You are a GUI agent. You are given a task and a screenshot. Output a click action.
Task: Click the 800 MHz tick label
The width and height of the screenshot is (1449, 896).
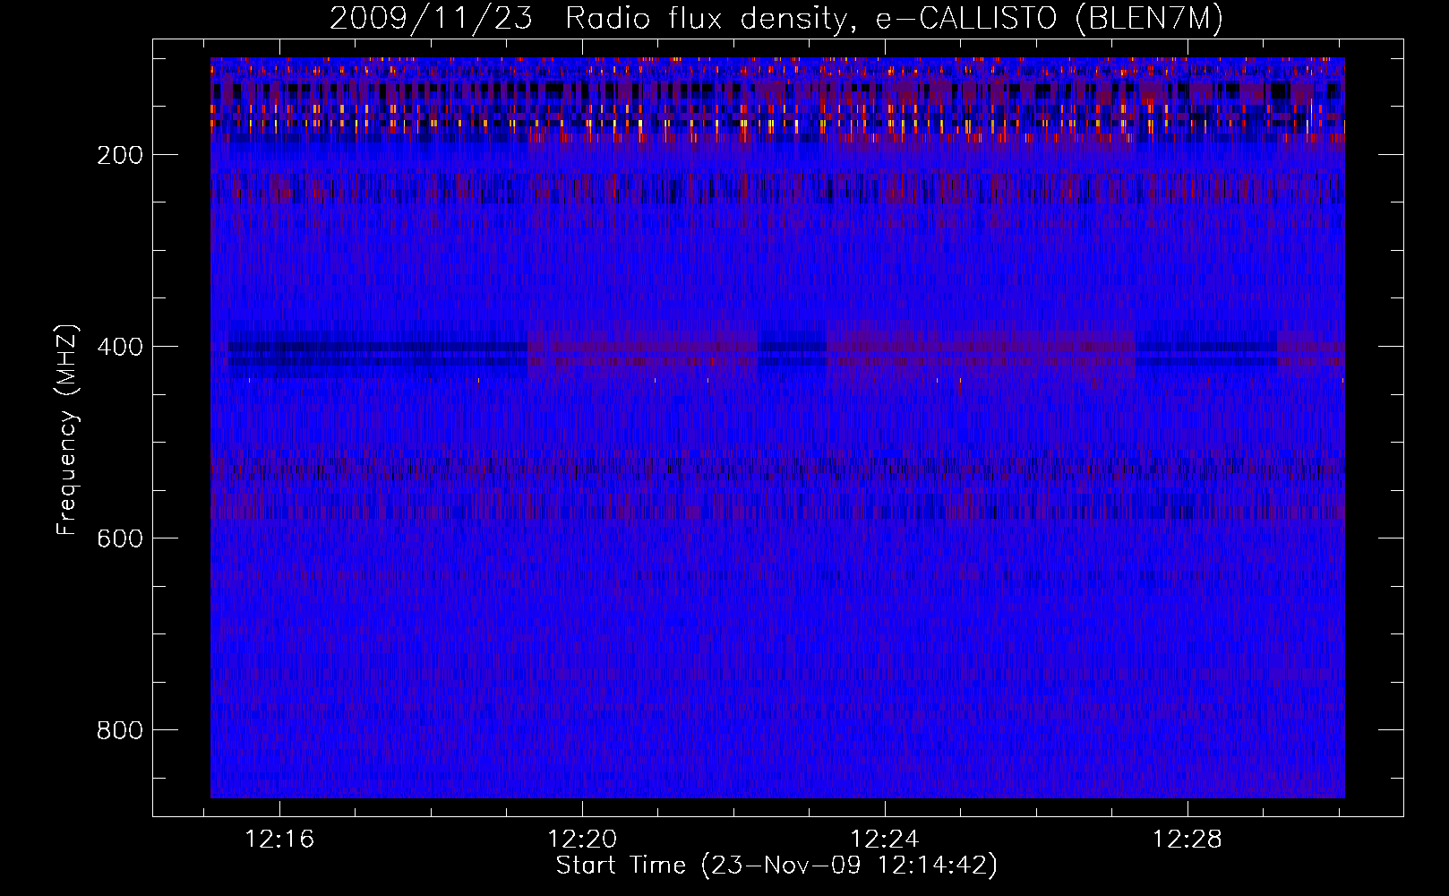120,730
